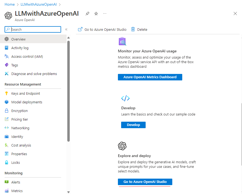Click the 'Explore and deploy' heading
The image size is (242, 194).
(134, 156)
